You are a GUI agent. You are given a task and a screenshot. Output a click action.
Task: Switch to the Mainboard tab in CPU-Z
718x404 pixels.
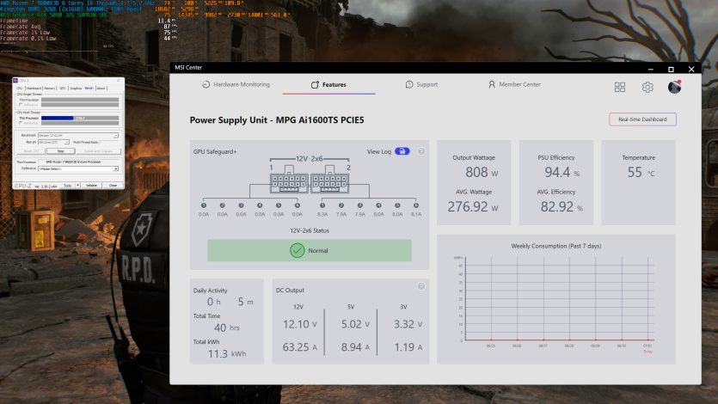click(x=34, y=89)
